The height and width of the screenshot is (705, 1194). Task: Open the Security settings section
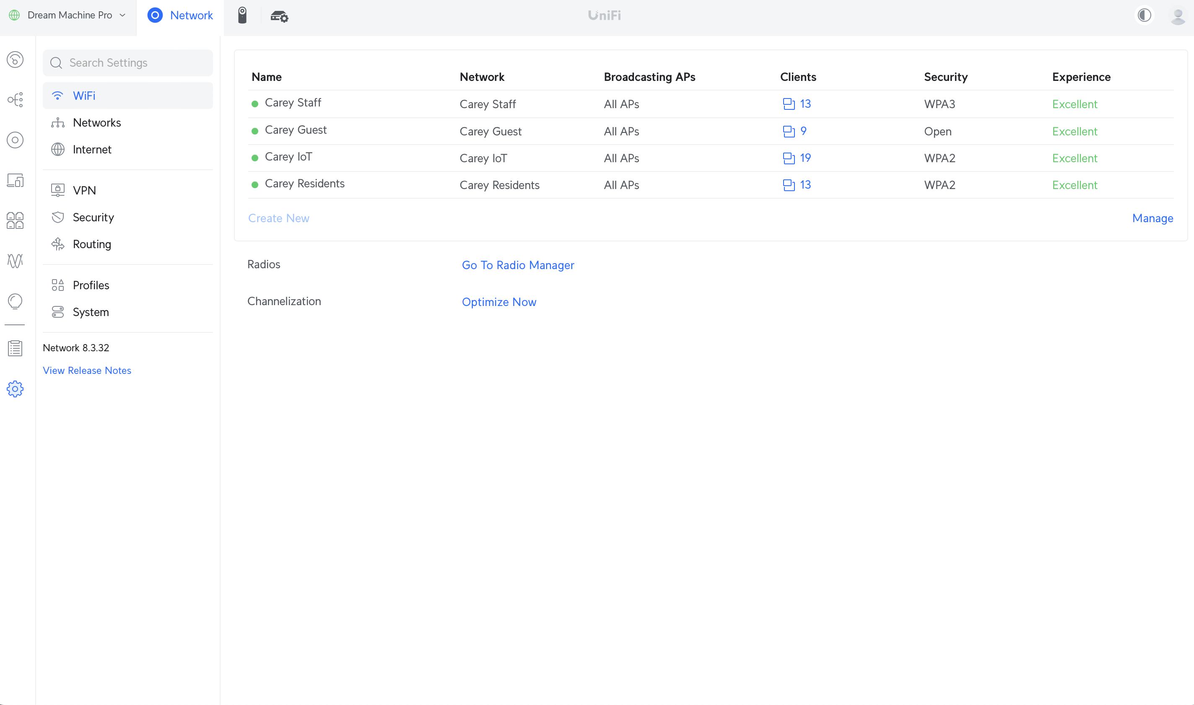point(93,217)
